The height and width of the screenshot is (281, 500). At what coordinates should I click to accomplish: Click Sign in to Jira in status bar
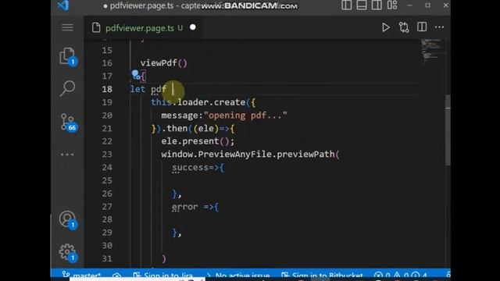[163, 276]
